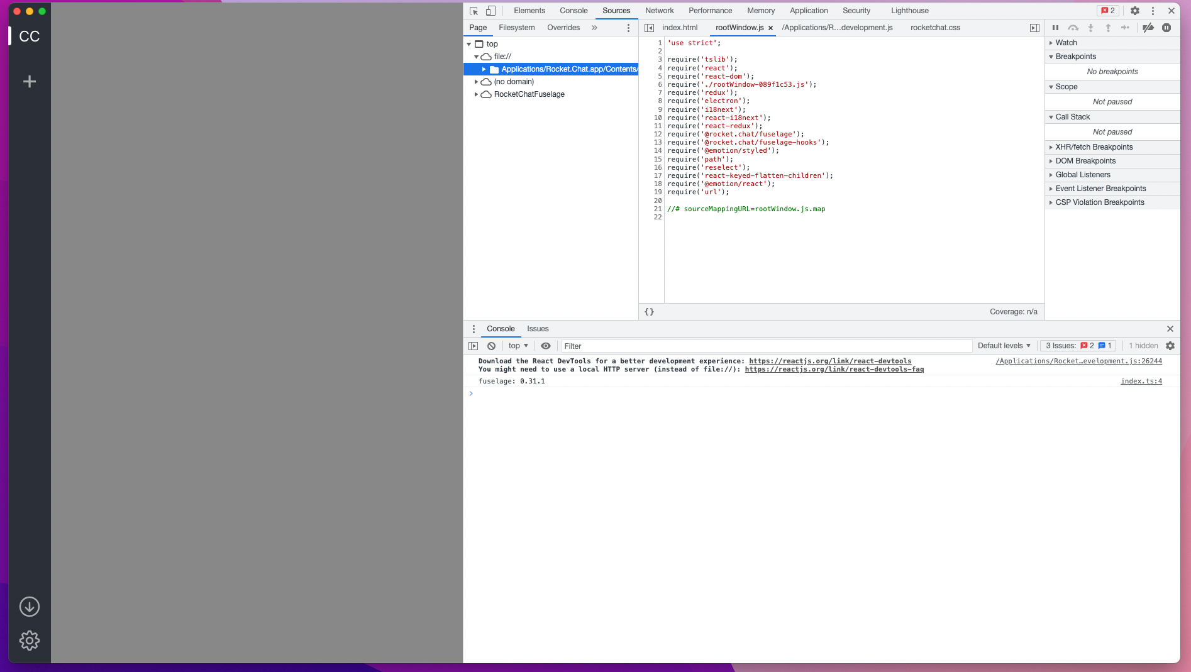Add a new server in the sidebar
Image resolution: width=1191 pixels, height=672 pixels.
click(x=29, y=81)
